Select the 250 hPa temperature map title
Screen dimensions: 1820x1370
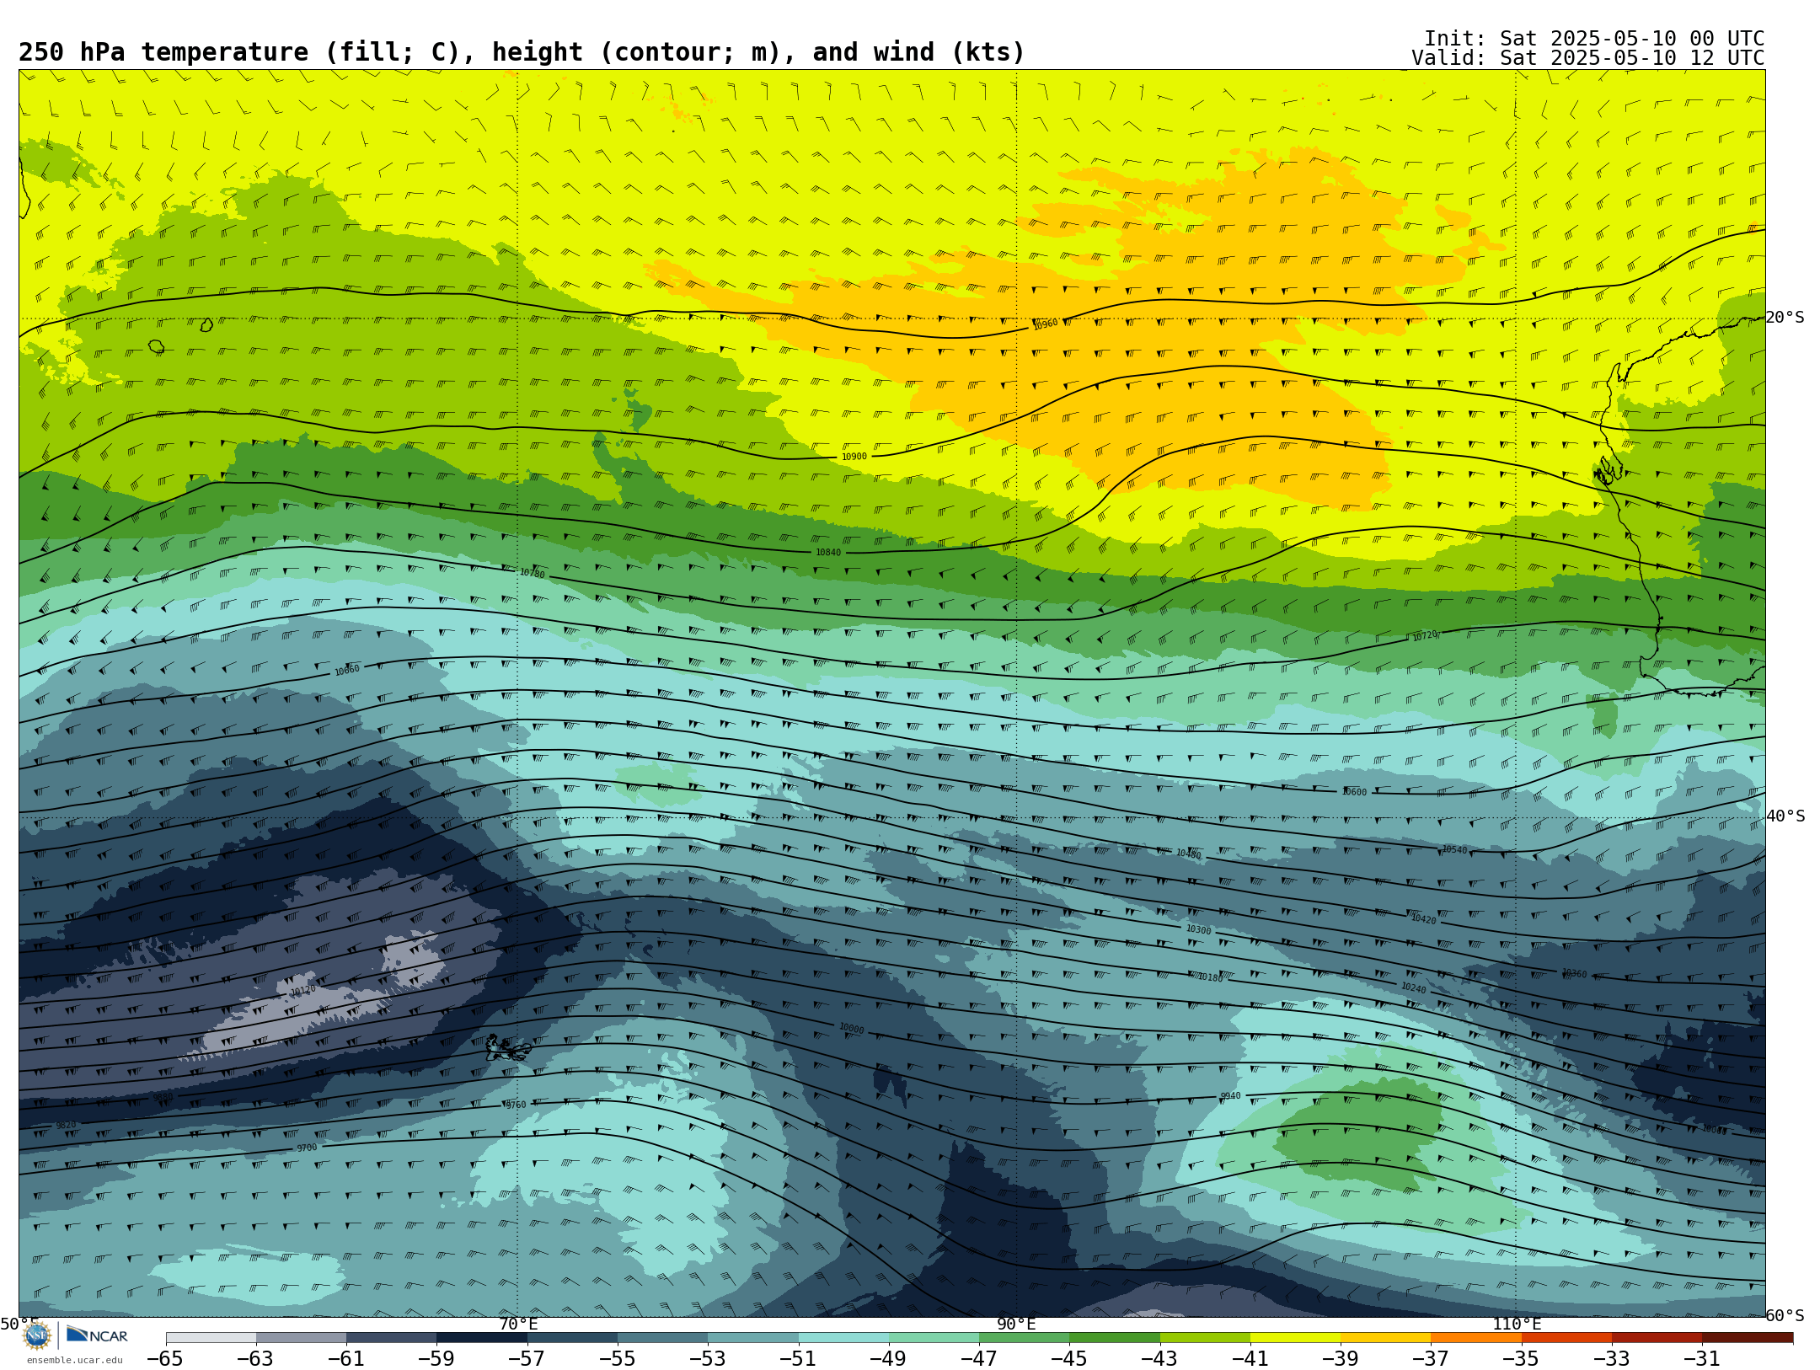[x=522, y=52]
